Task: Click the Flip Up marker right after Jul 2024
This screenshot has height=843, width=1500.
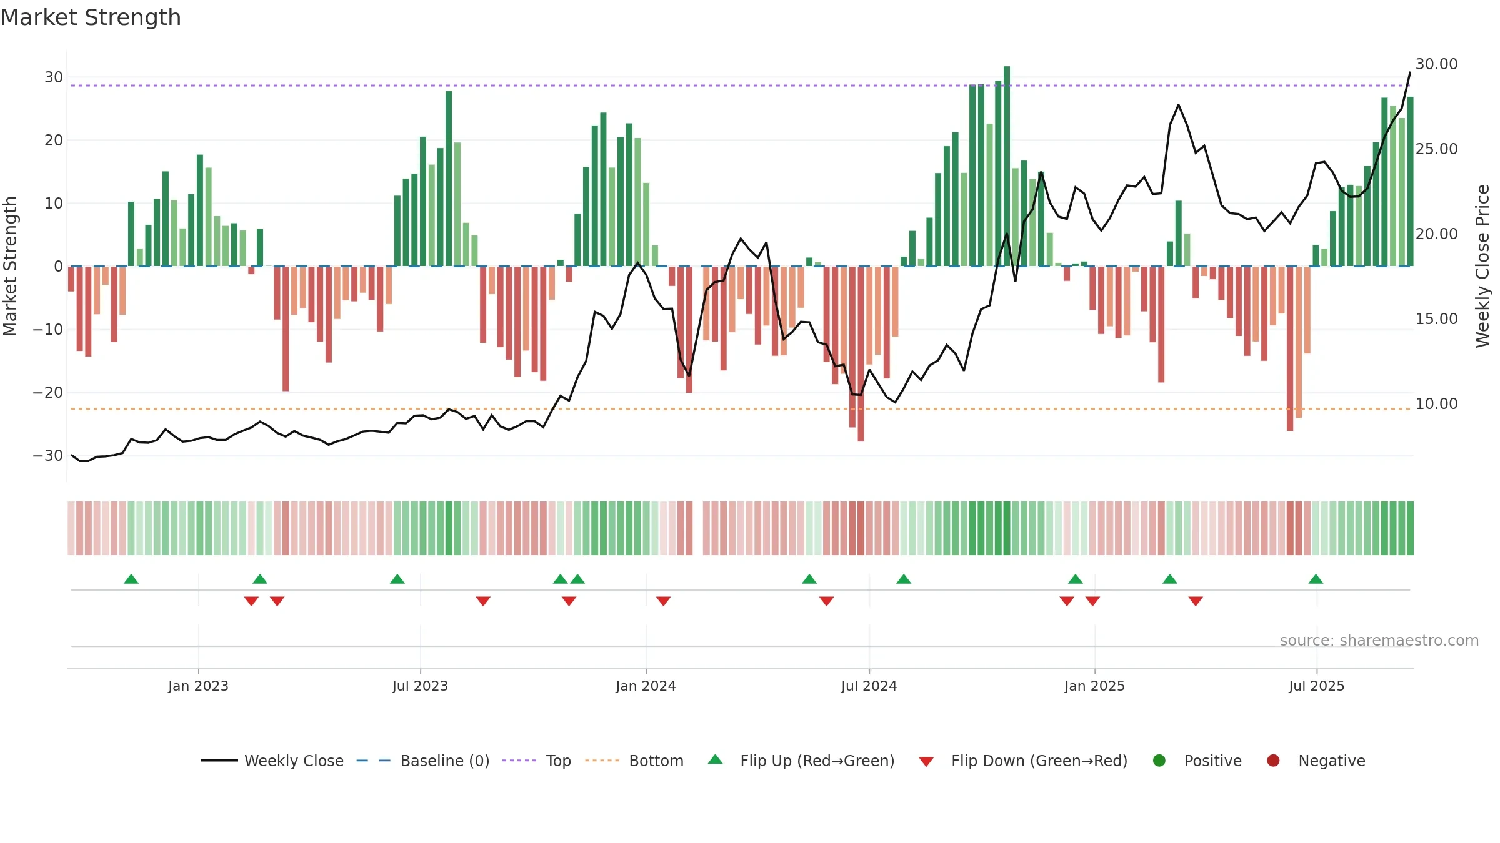Action: coord(904,579)
